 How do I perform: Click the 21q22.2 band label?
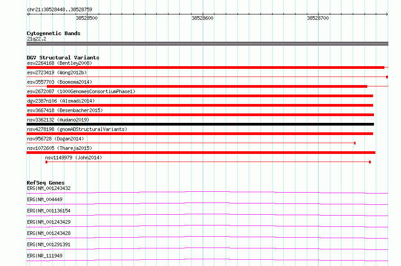coord(36,39)
